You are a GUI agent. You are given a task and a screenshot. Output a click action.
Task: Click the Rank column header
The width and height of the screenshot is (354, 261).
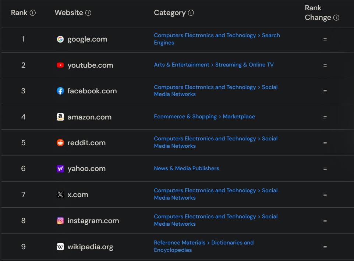point(19,12)
